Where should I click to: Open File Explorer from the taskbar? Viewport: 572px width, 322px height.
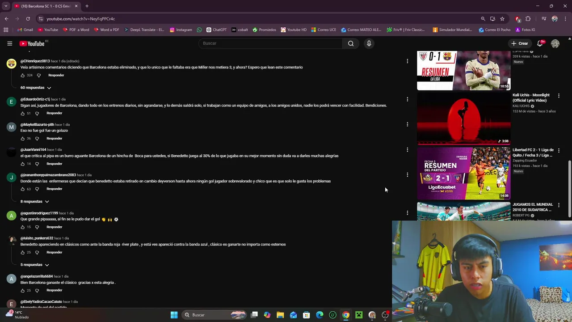pos(280,315)
